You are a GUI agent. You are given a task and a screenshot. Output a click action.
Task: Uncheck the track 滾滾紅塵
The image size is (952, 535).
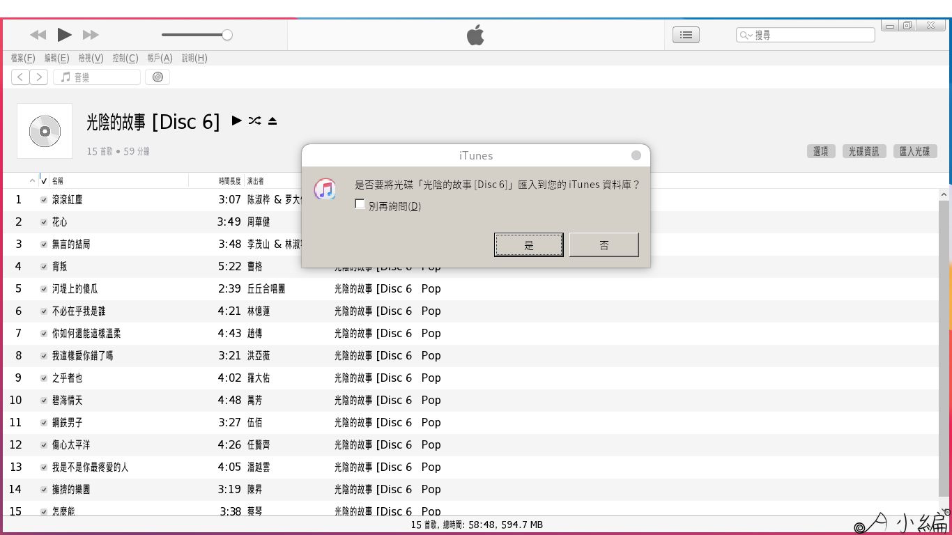pyautogui.click(x=44, y=200)
